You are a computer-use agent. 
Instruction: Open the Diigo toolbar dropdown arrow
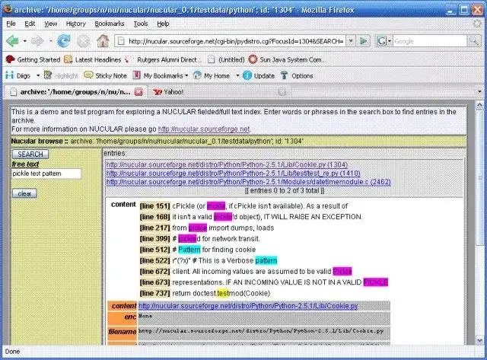click(x=38, y=75)
